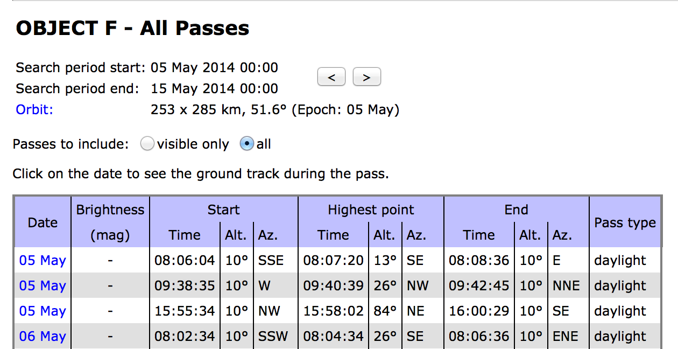This screenshot has height=349, width=678.
Task: Select the 'visible only' radio button
Action: 147,144
